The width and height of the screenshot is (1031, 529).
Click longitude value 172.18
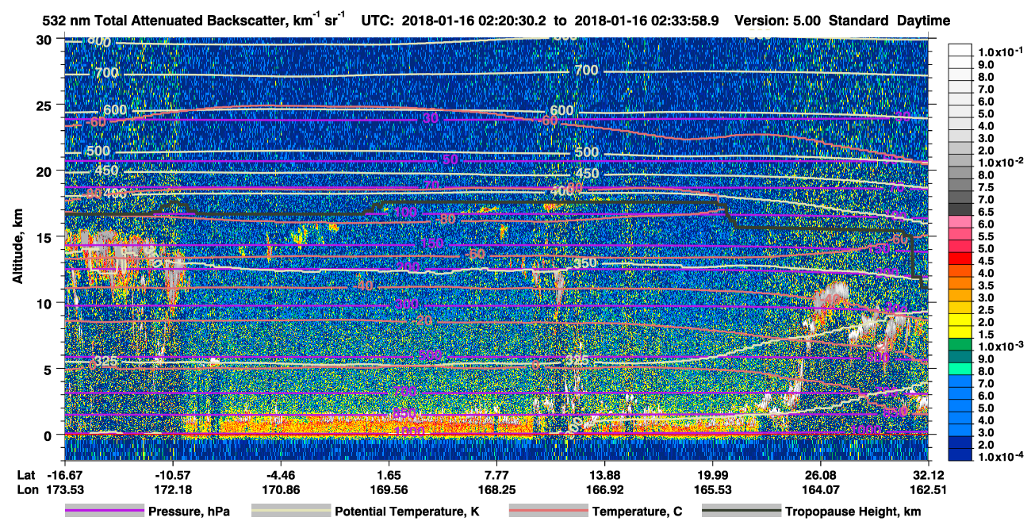click(x=173, y=489)
